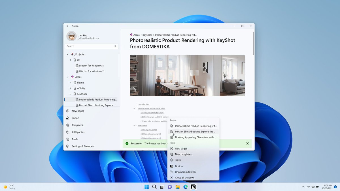Jump to 2 Preparations and Technical Terms
This screenshot has width=340, height=191.
click(151, 109)
